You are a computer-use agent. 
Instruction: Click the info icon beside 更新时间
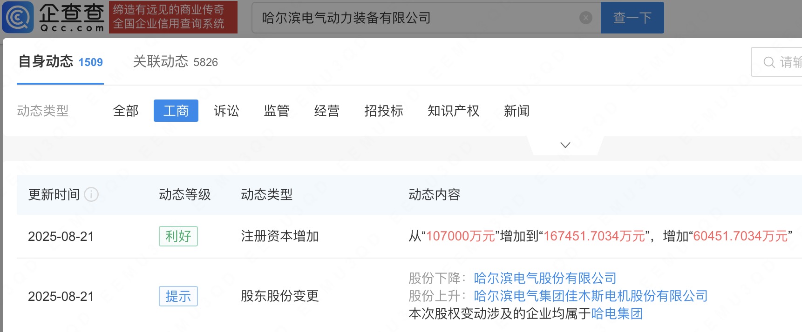click(91, 194)
